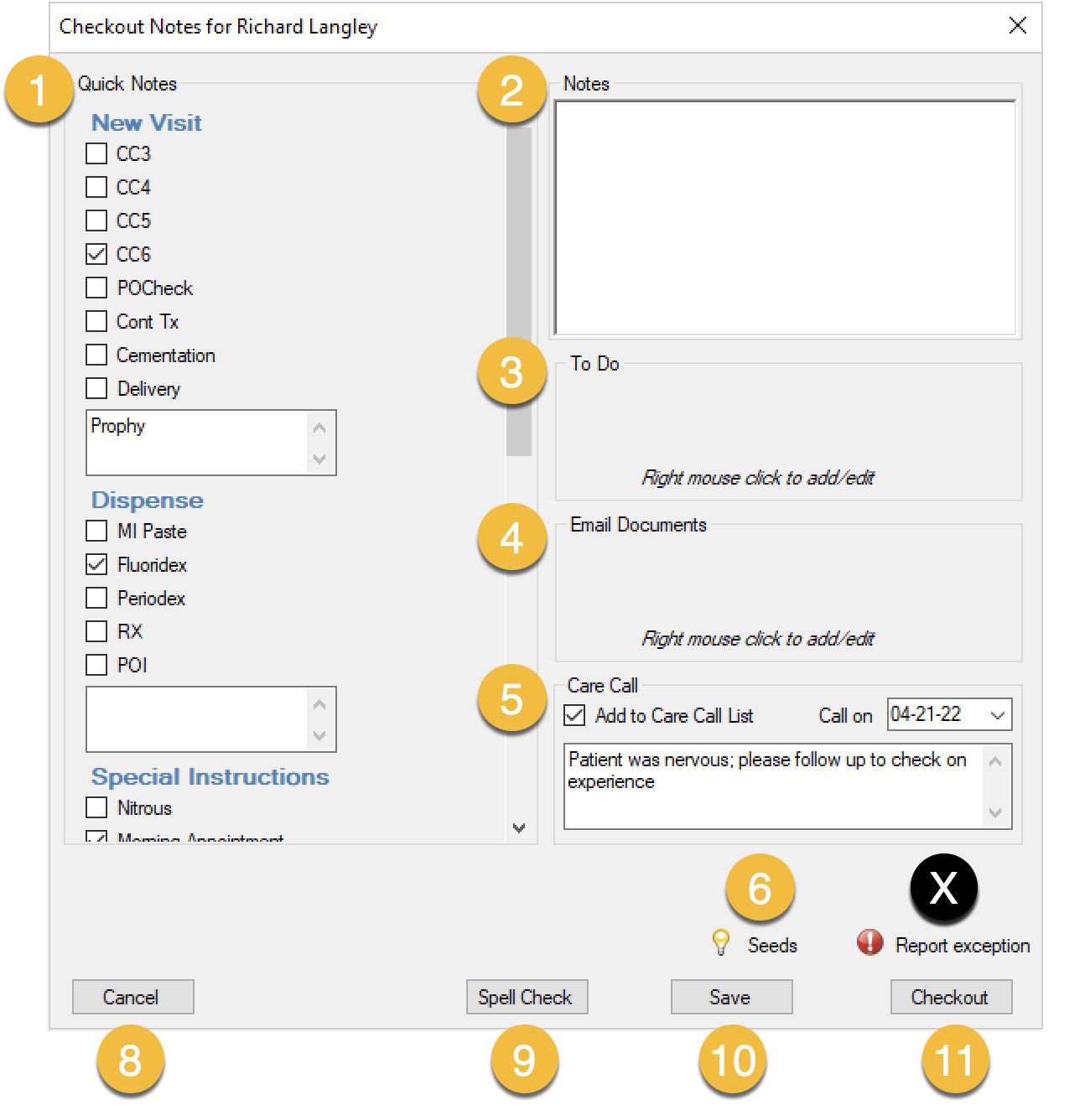Open the Seeds link
Screen dimensions: 1090x1110
(x=772, y=946)
